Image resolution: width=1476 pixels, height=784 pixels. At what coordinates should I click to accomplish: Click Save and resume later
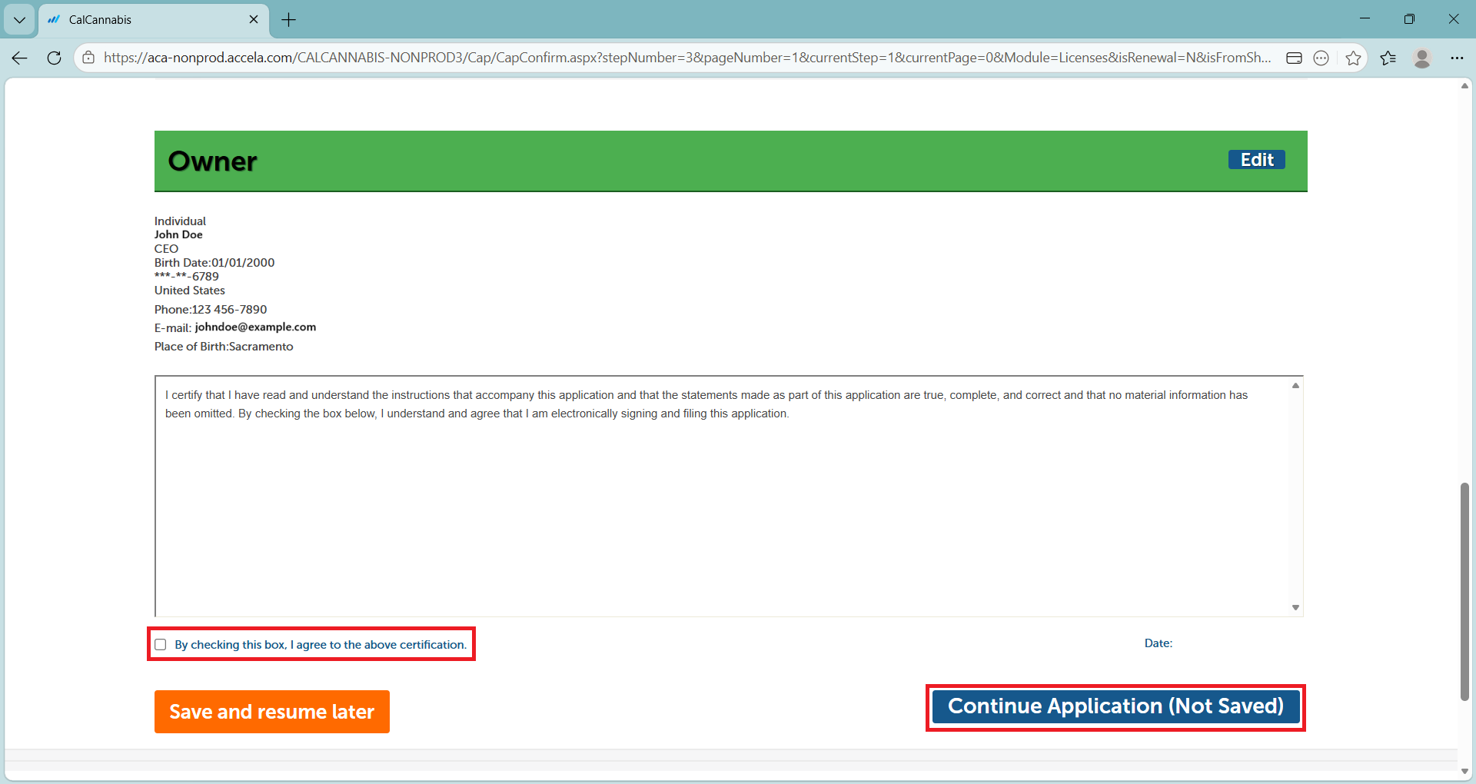click(272, 712)
